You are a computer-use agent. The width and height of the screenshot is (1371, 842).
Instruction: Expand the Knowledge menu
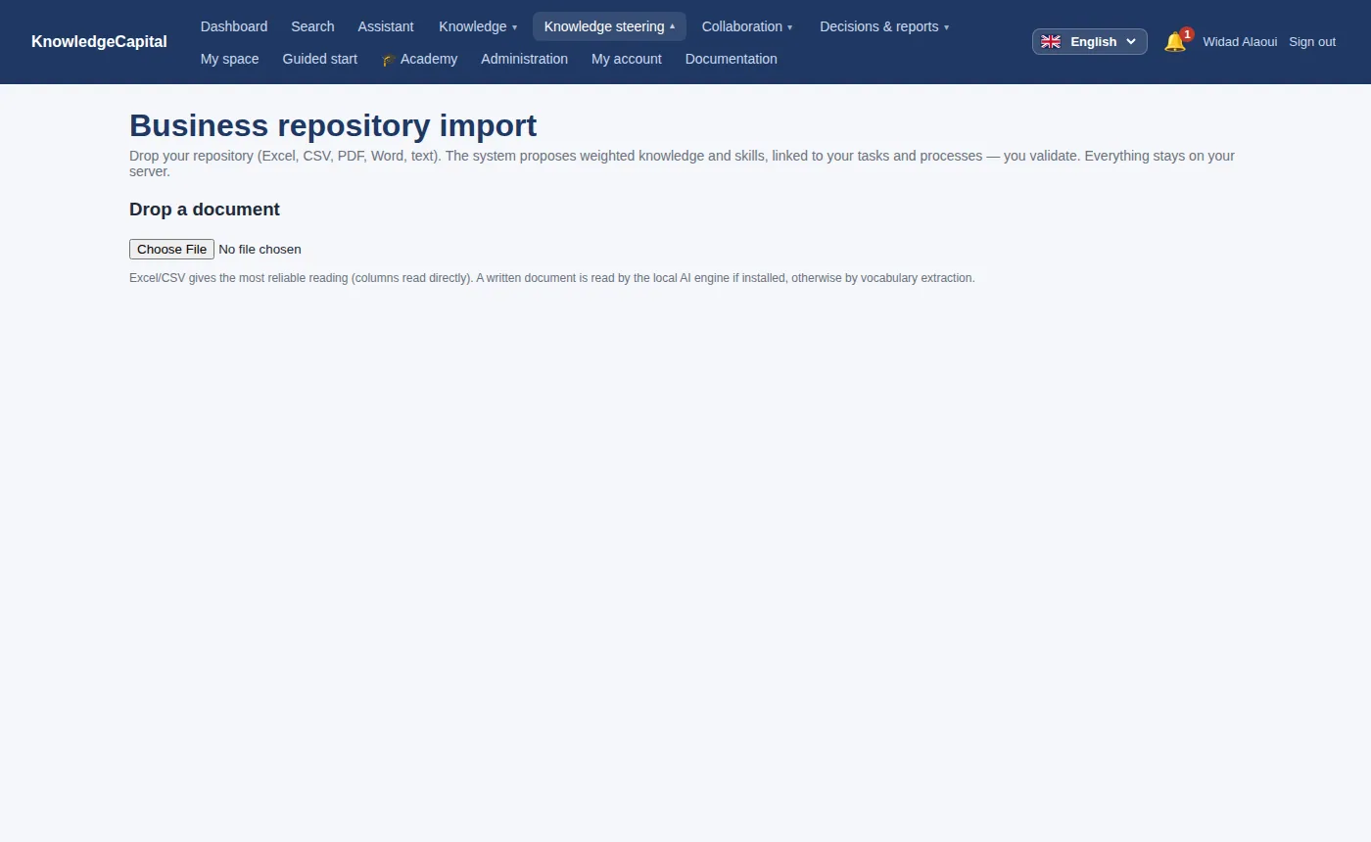[478, 26]
